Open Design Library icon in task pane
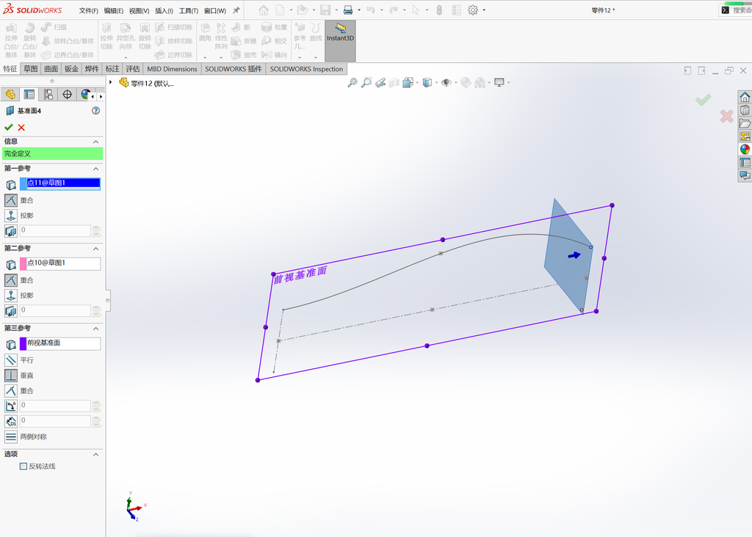The width and height of the screenshot is (752, 537). 745,110
